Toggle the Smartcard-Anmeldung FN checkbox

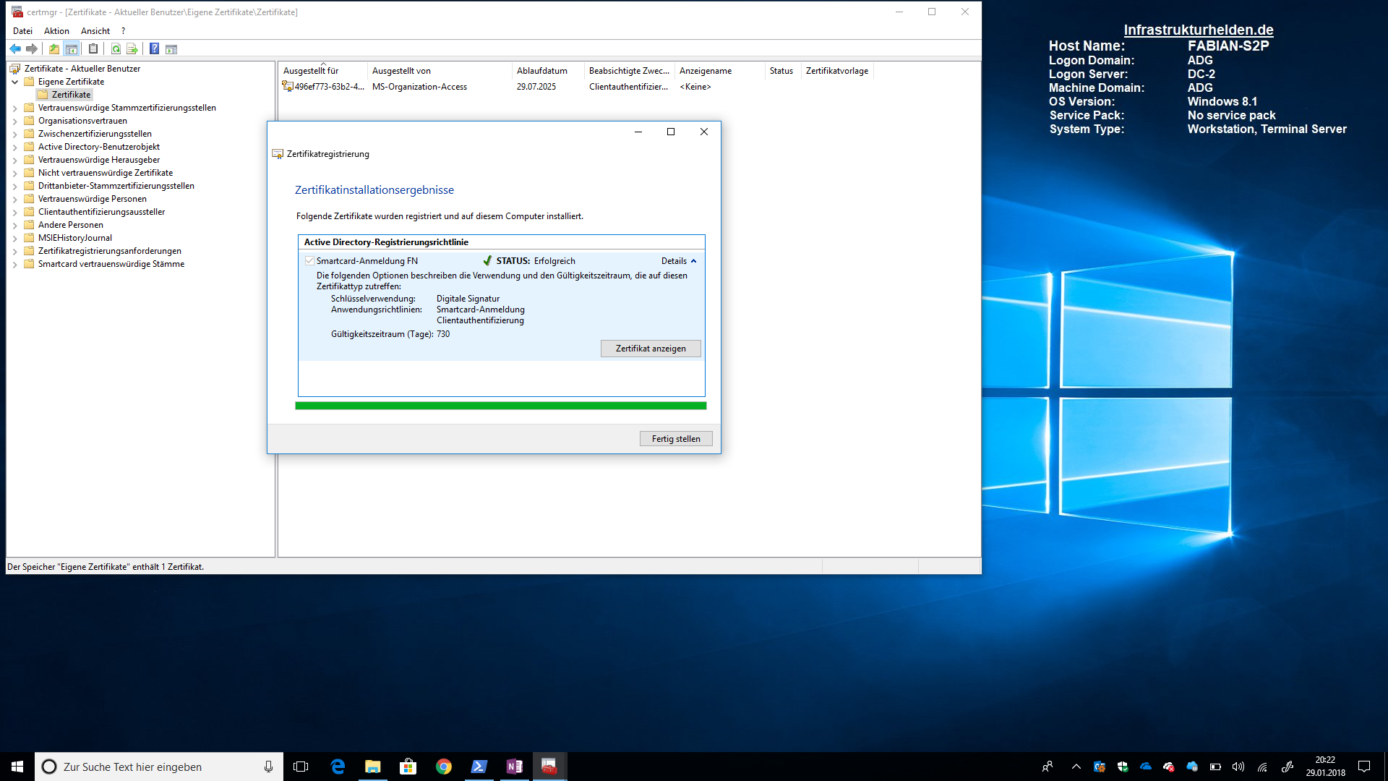[309, 261]
